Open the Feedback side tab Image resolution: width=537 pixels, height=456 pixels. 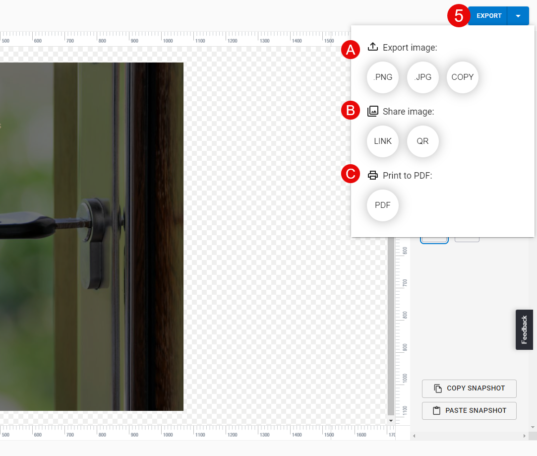[x=524, y=329]
